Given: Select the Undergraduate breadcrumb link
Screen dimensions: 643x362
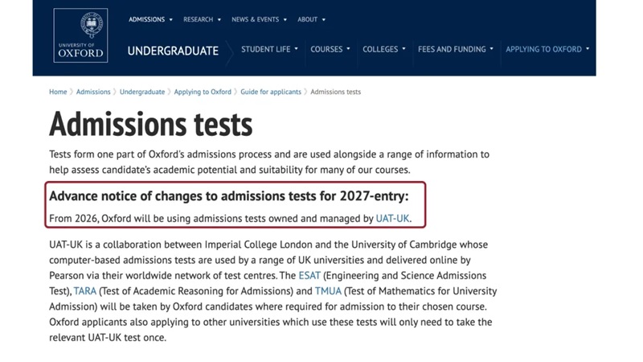Looking at the screenshot, I should (x=142, y=92).
